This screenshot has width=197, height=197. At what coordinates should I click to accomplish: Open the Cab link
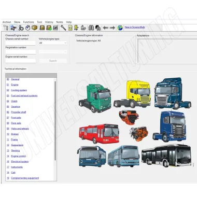13,173
